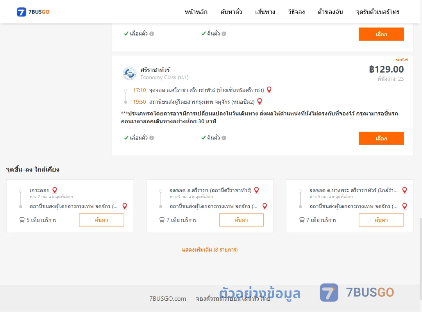Open destination pin in ต.บางพระ card
The image size is (422, 312).
tap(404, 206)
